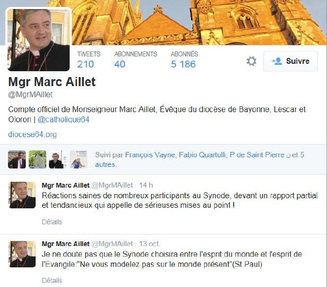
Task: Open second follower avatar with green background
Action: coord(37,159)
